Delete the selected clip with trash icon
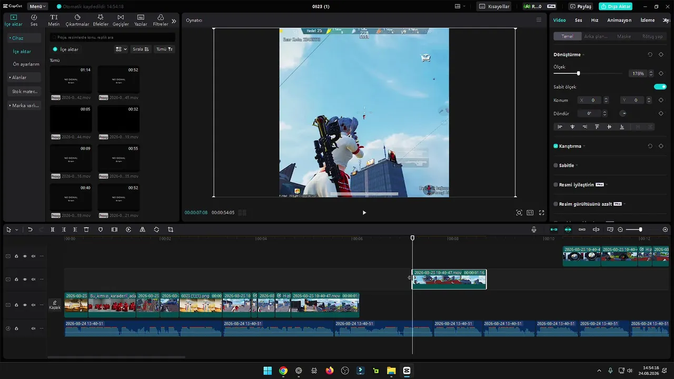674x379 pixels. point(86,230)
